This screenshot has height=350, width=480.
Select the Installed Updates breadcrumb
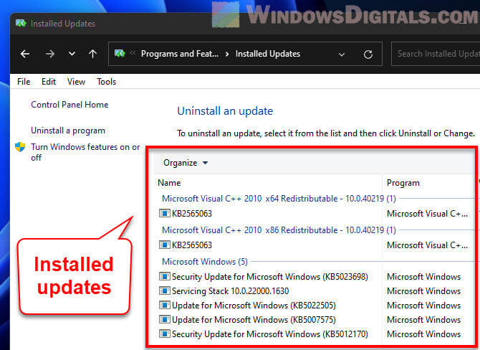point(268,54)
